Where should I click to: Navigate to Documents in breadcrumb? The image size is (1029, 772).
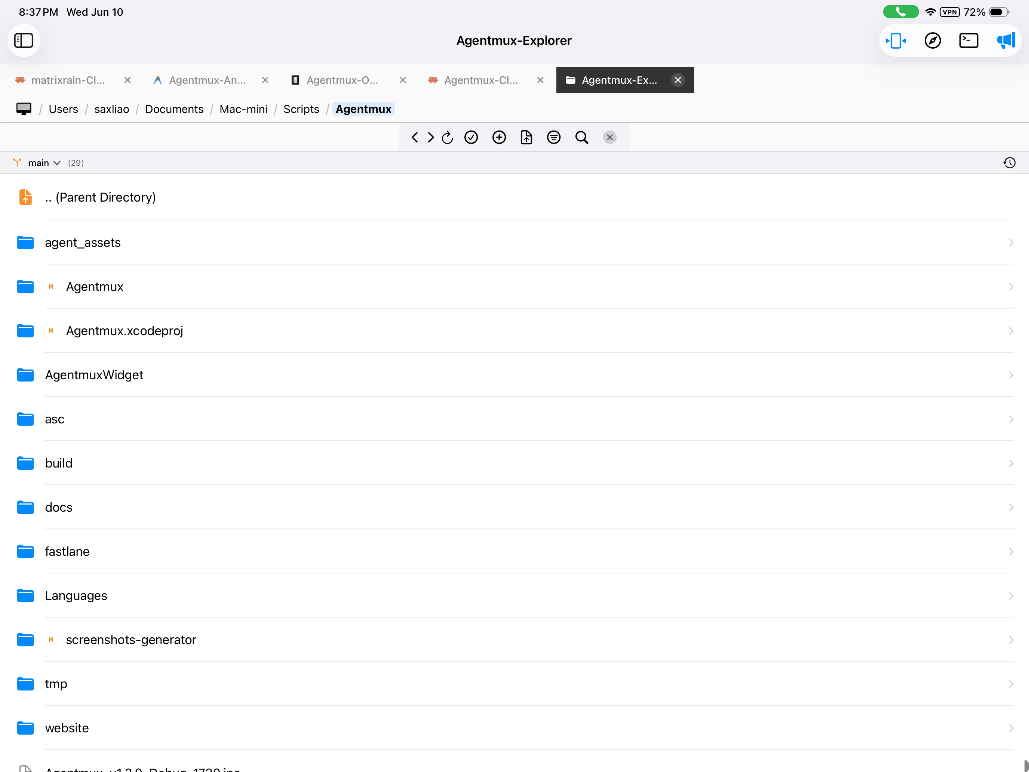click(174, 109)
